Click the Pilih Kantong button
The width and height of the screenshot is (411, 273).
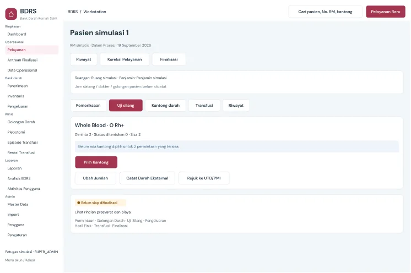tap(96, 162)
